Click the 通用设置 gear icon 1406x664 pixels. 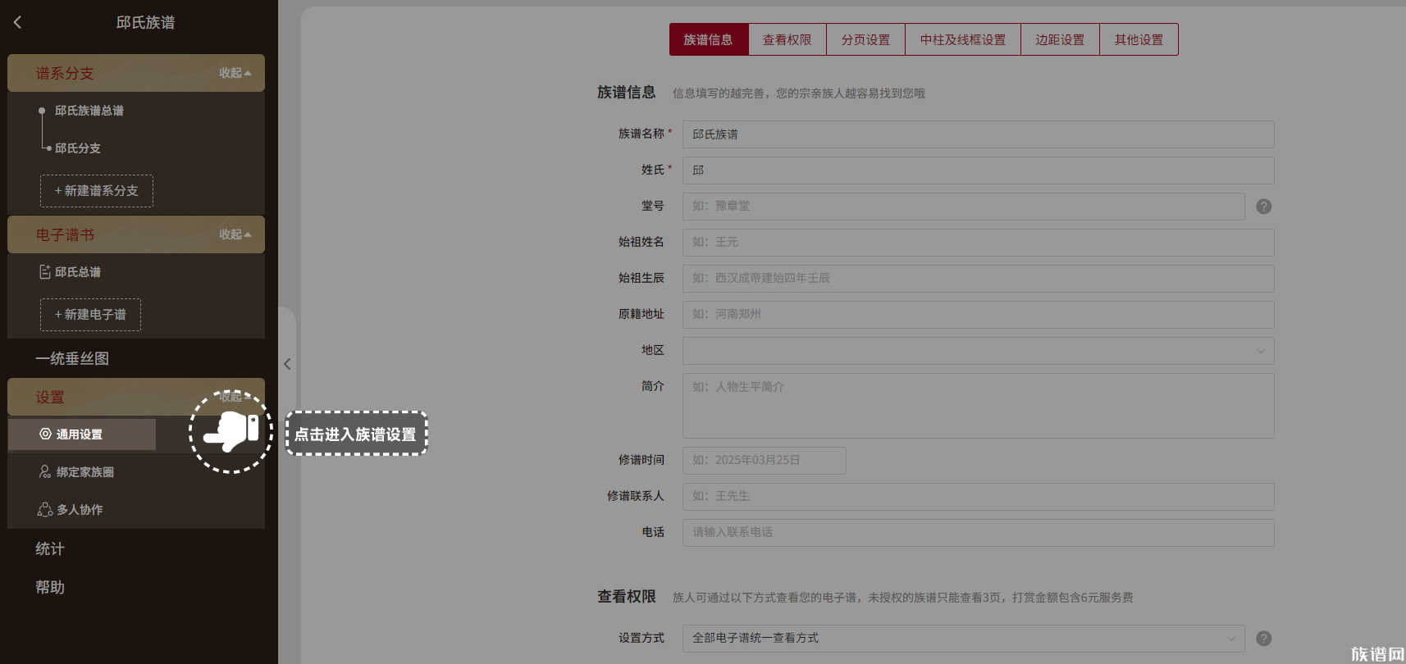(45, 434)
